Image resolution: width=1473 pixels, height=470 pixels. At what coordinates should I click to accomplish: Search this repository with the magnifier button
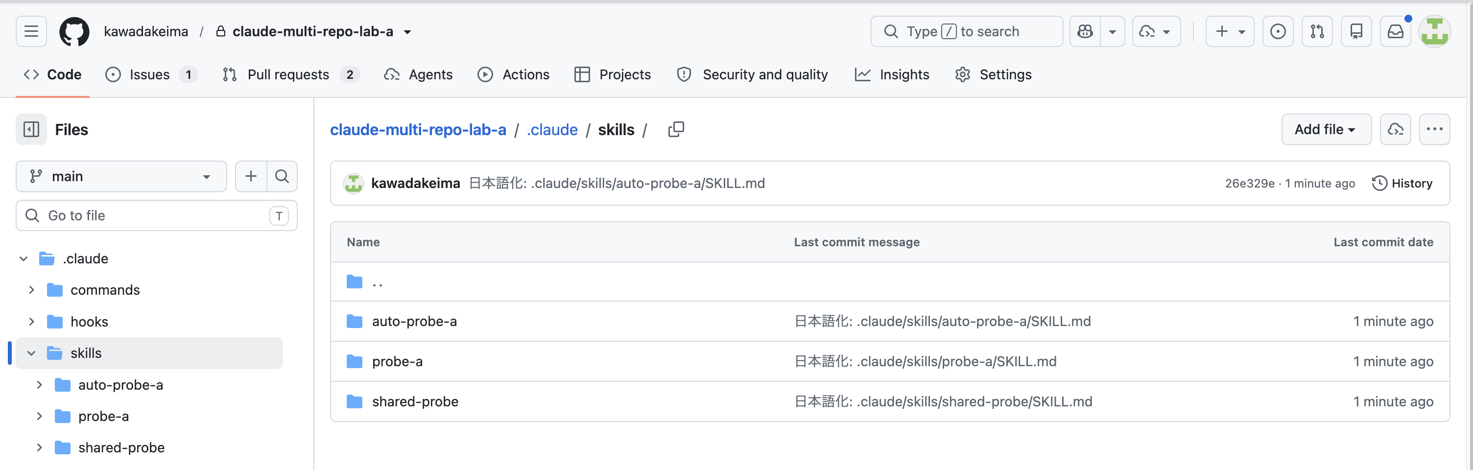tap(282, 176)
